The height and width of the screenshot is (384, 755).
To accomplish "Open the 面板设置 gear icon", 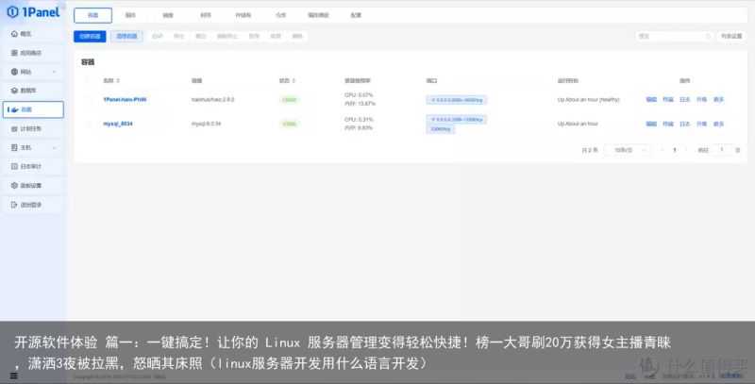I will (x=14, y=185).
